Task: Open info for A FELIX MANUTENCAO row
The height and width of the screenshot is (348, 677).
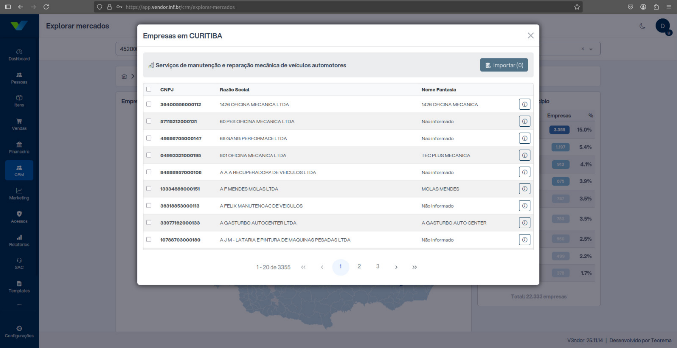Action: tap(524, 206)
